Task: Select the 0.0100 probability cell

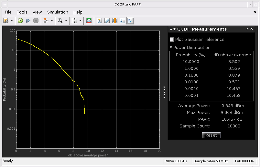Action: [191, 82]
